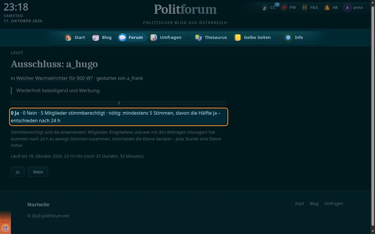Viewport: 375px width, 234px height.
Task: Click the reason text Wiederholt beleidigend und Werbung.
Action: [x=58, y=90]
